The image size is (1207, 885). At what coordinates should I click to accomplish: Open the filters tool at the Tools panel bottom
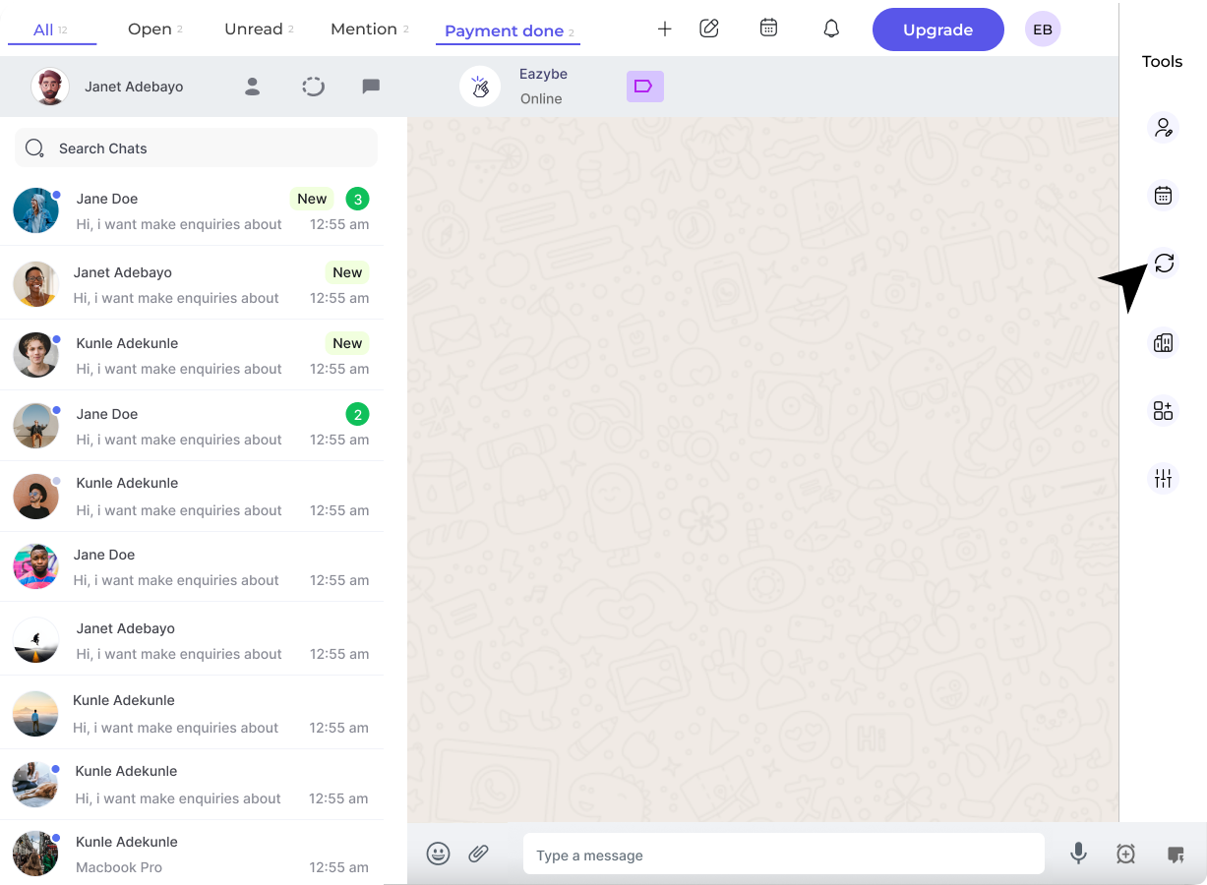[x=1163, y=479]
